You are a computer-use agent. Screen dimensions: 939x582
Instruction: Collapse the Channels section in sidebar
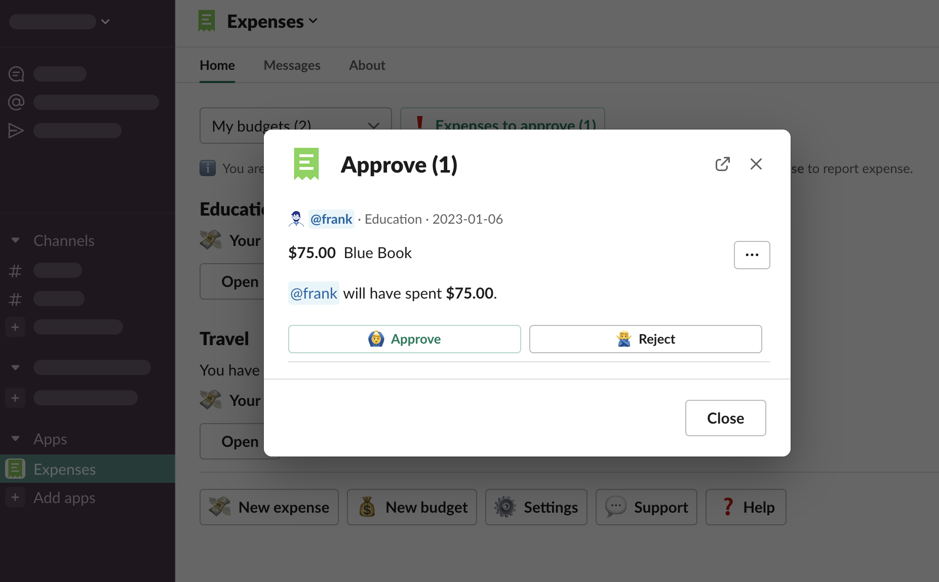coord(16,240)
